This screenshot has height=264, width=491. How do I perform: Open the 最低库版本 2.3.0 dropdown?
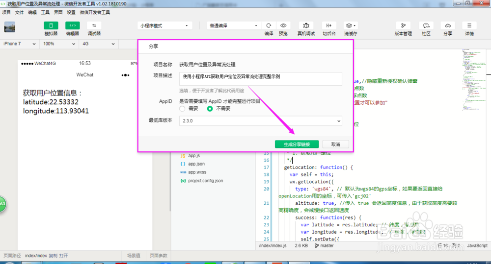pos(261,121)
